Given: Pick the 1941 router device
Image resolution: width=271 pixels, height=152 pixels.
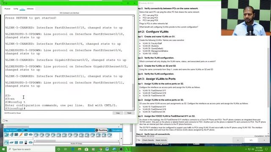Looking at the screenshot, I should 42,135.
